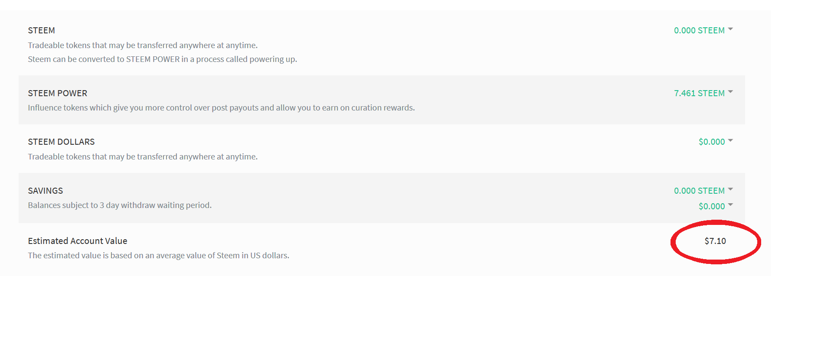Click the caret arrow beside STEEM balance
821x338 pixels.
point(730,29)
